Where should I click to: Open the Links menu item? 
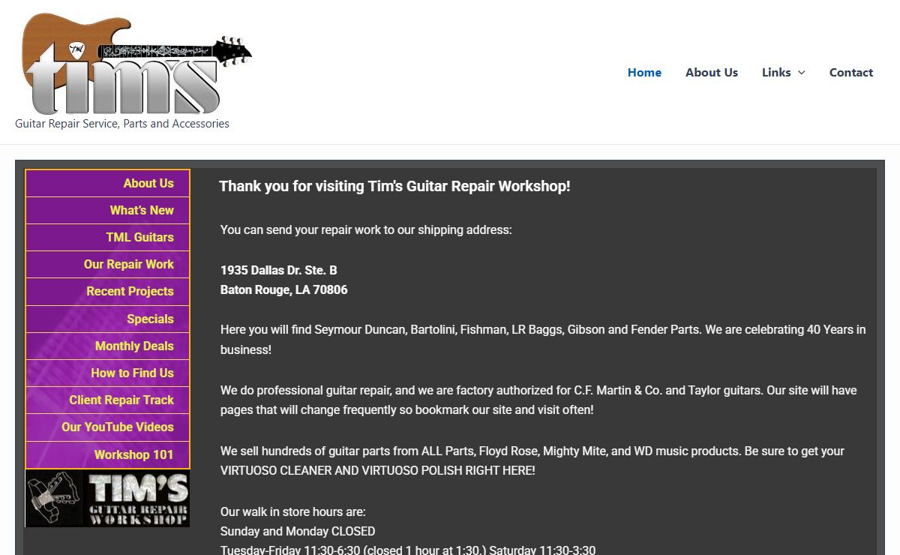tap(776, 73)
